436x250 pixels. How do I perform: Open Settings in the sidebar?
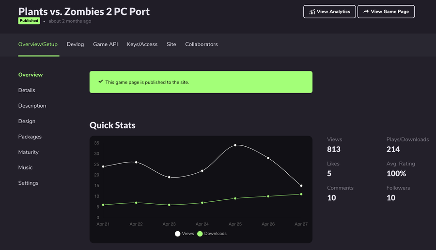[x=29, y=183]
